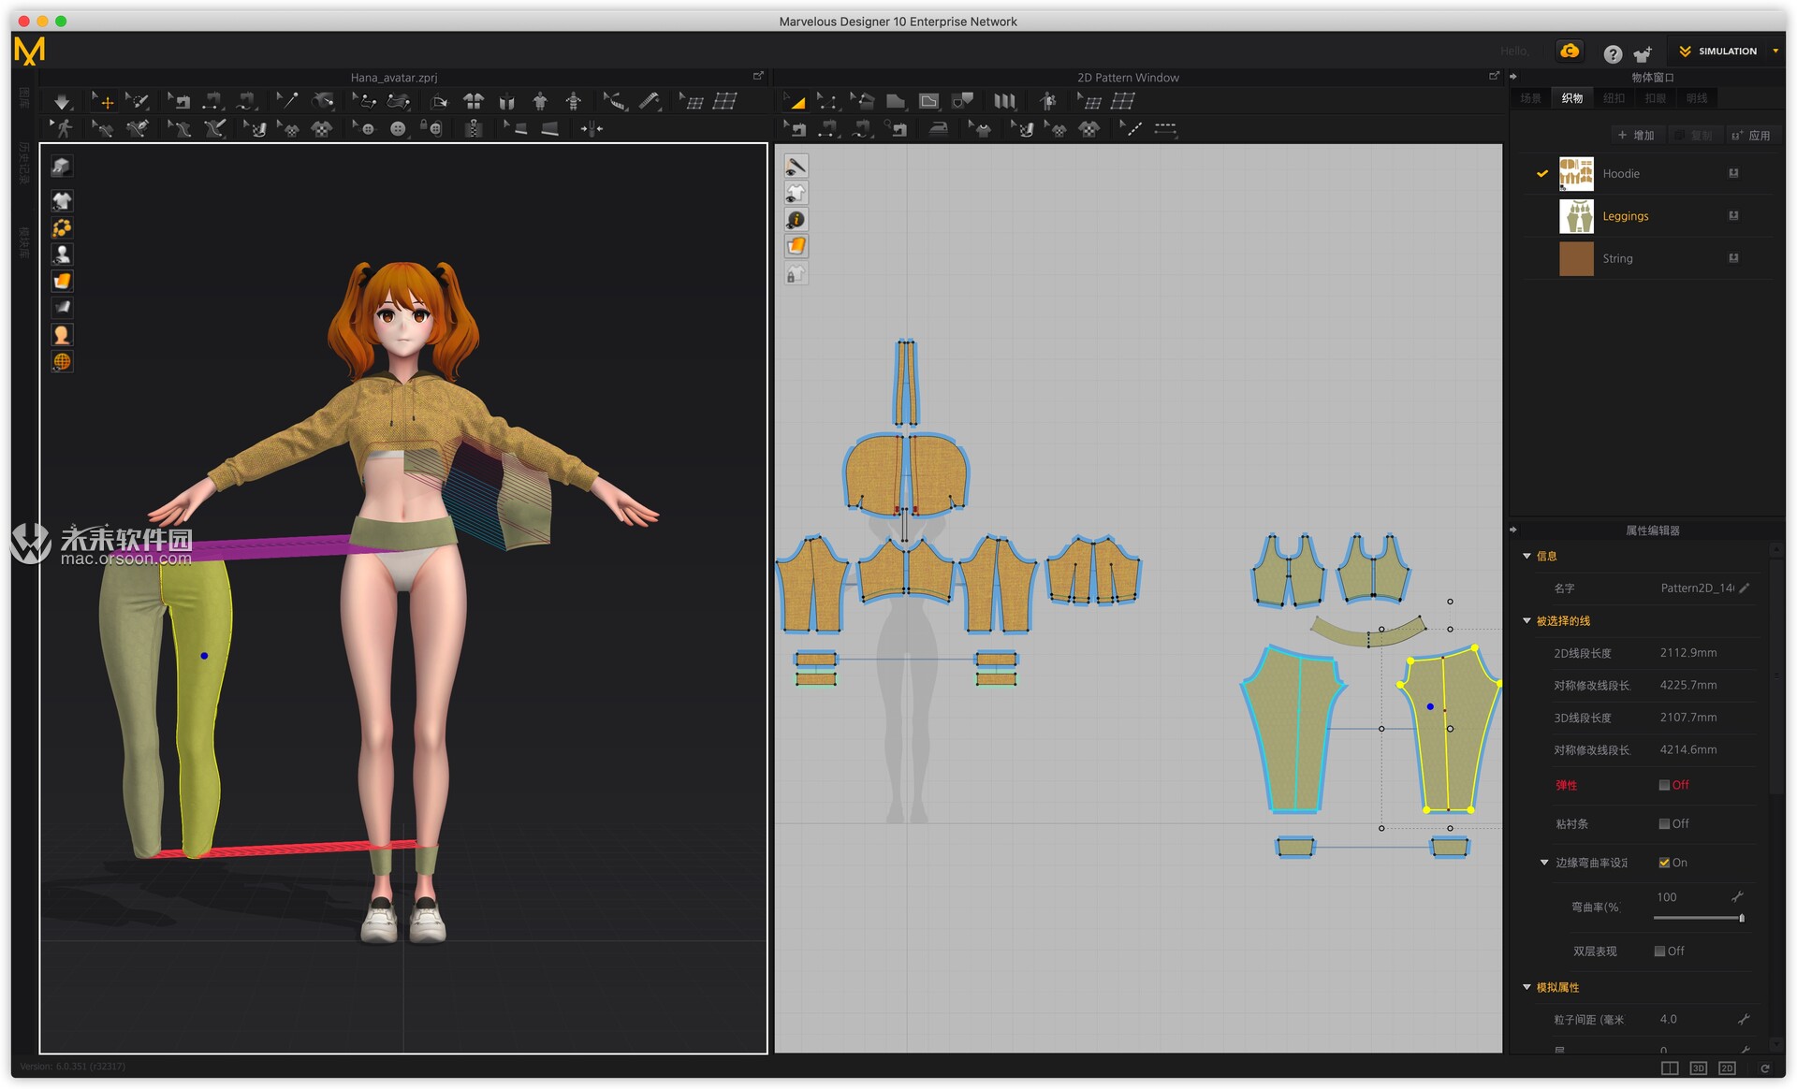Viewport: 1797px width, 1089px height.
Task: Toggle the orange globe environment icon in 3D viewport
Action: (x=62, y=361)
